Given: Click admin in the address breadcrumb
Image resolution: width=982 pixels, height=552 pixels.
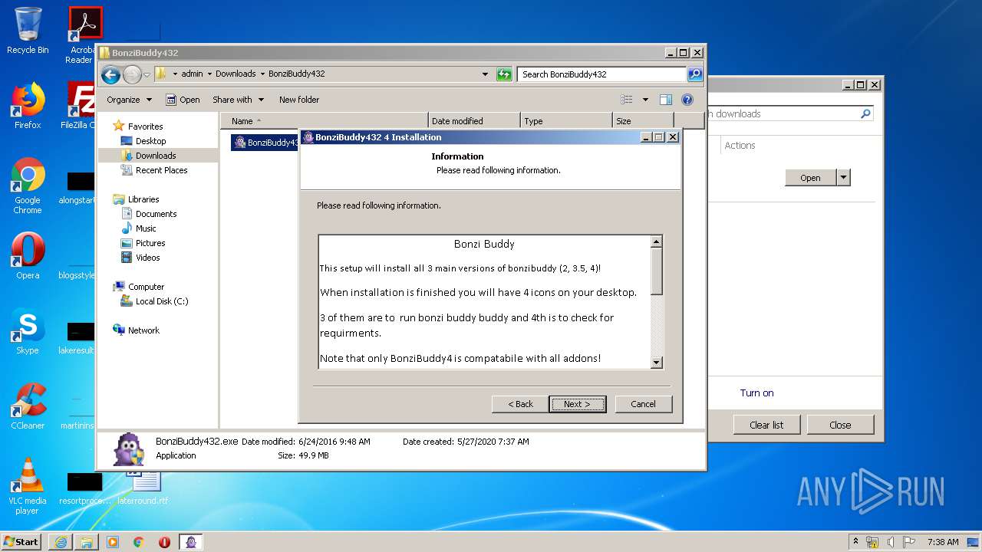Looking at the screenshot, I should (192, 74).
